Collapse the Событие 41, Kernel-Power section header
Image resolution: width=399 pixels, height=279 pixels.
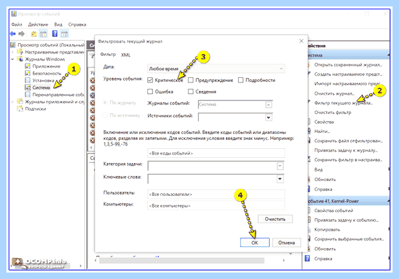(x=388, y=201)
